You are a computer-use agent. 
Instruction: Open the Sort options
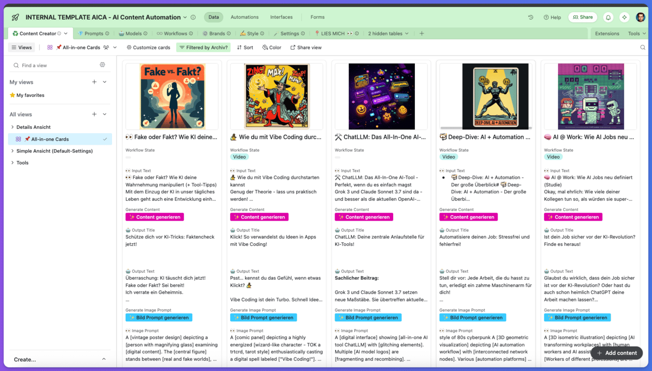pos(245,47)
